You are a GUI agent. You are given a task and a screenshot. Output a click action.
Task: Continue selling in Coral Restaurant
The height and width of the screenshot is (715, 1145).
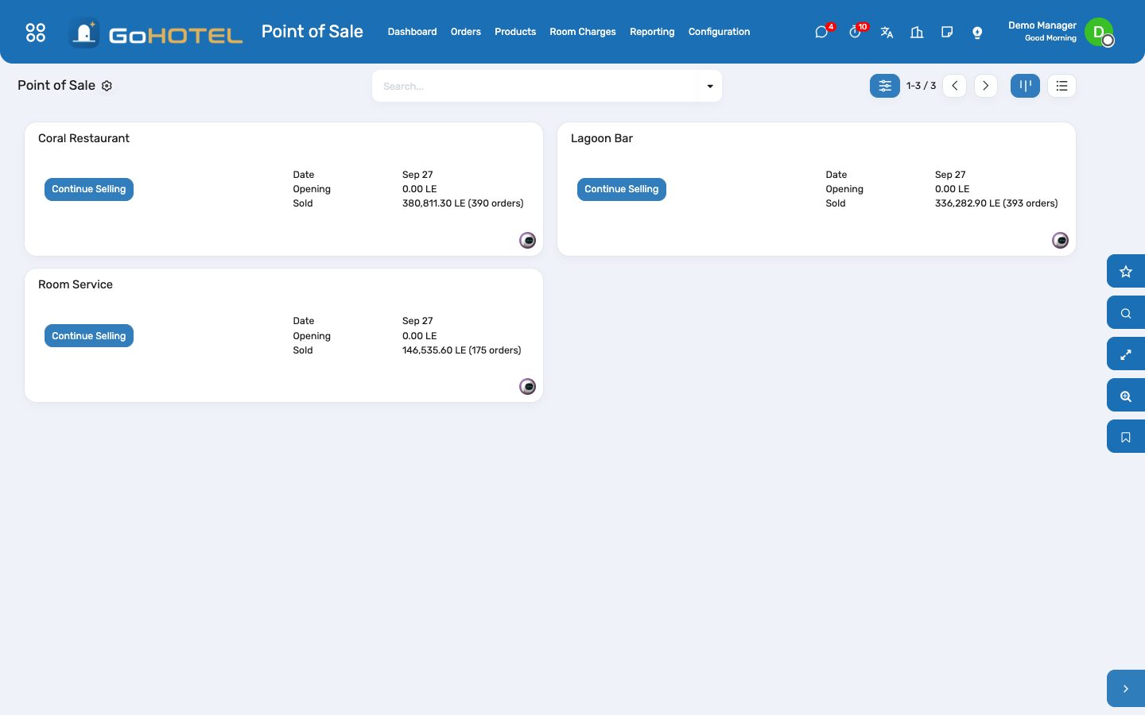89,189
